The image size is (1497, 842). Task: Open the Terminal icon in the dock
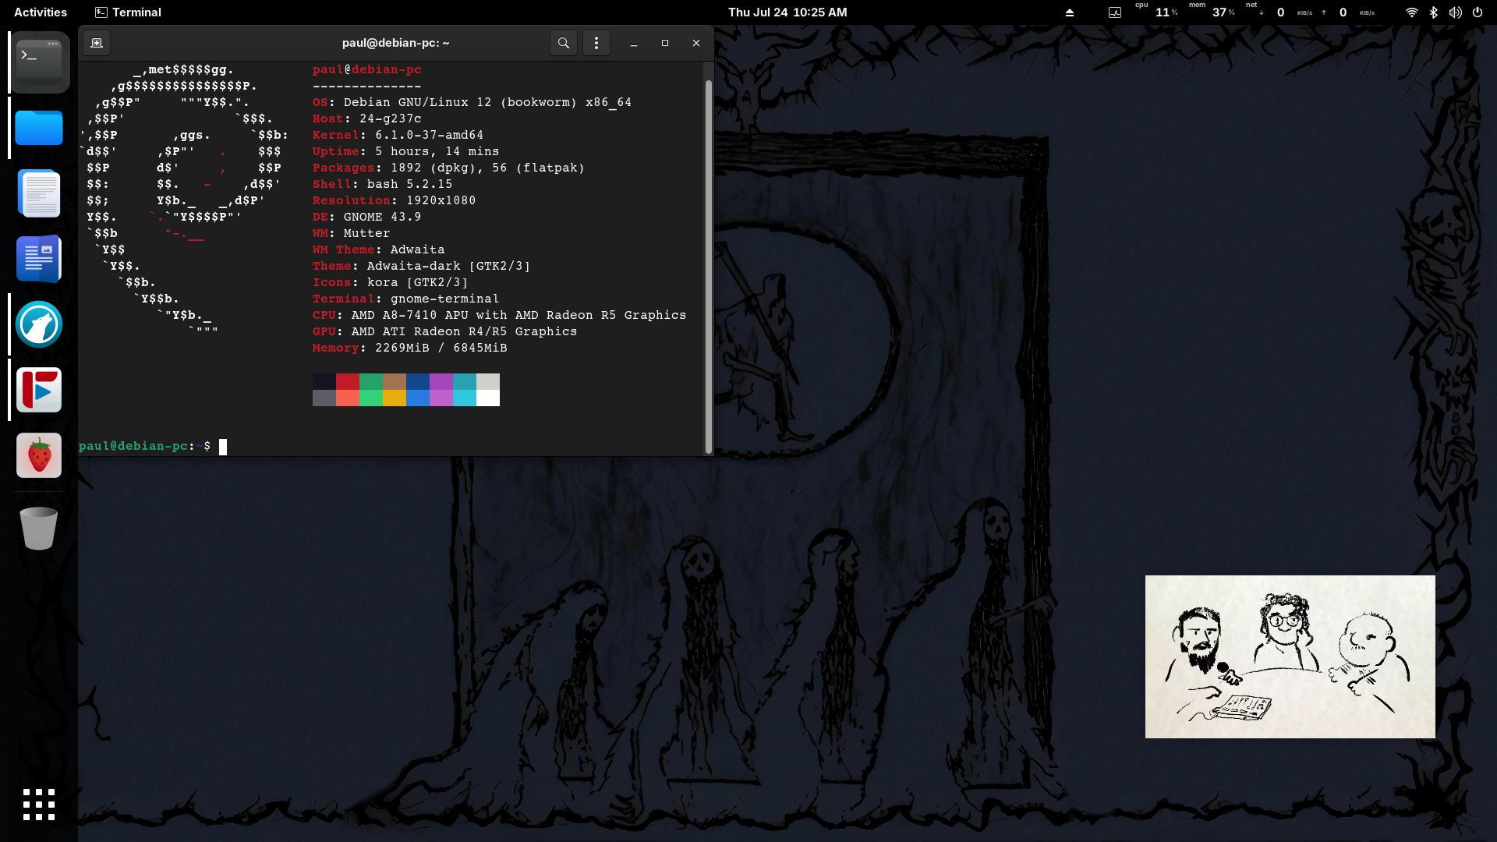point(39,62)
